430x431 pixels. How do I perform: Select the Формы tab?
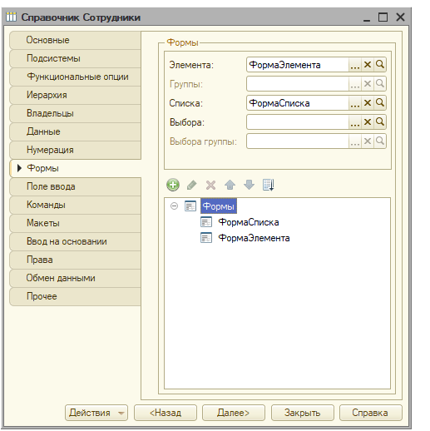click(x=75, y=168)
